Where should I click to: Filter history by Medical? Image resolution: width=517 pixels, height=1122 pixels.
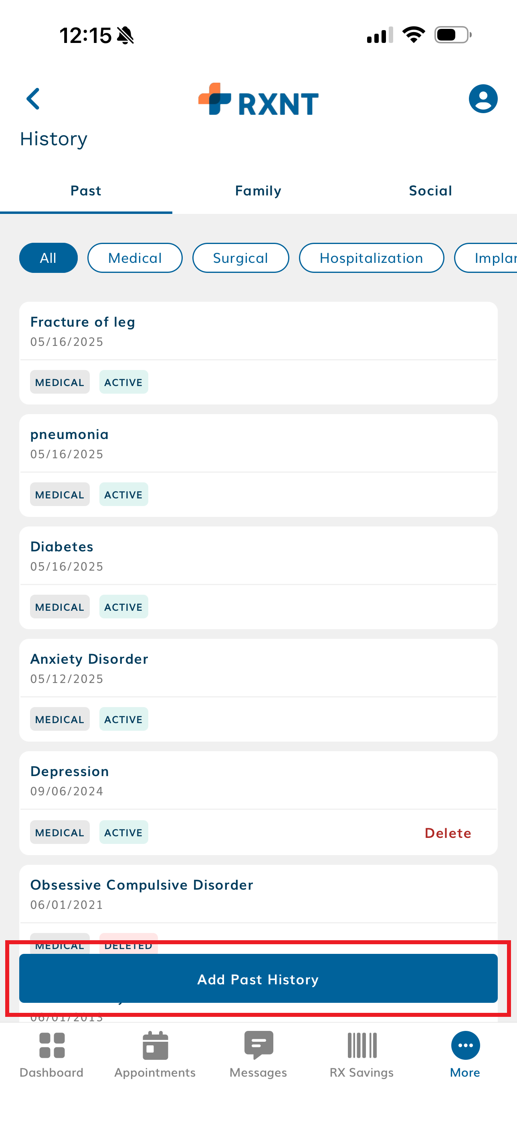point(135,258)
